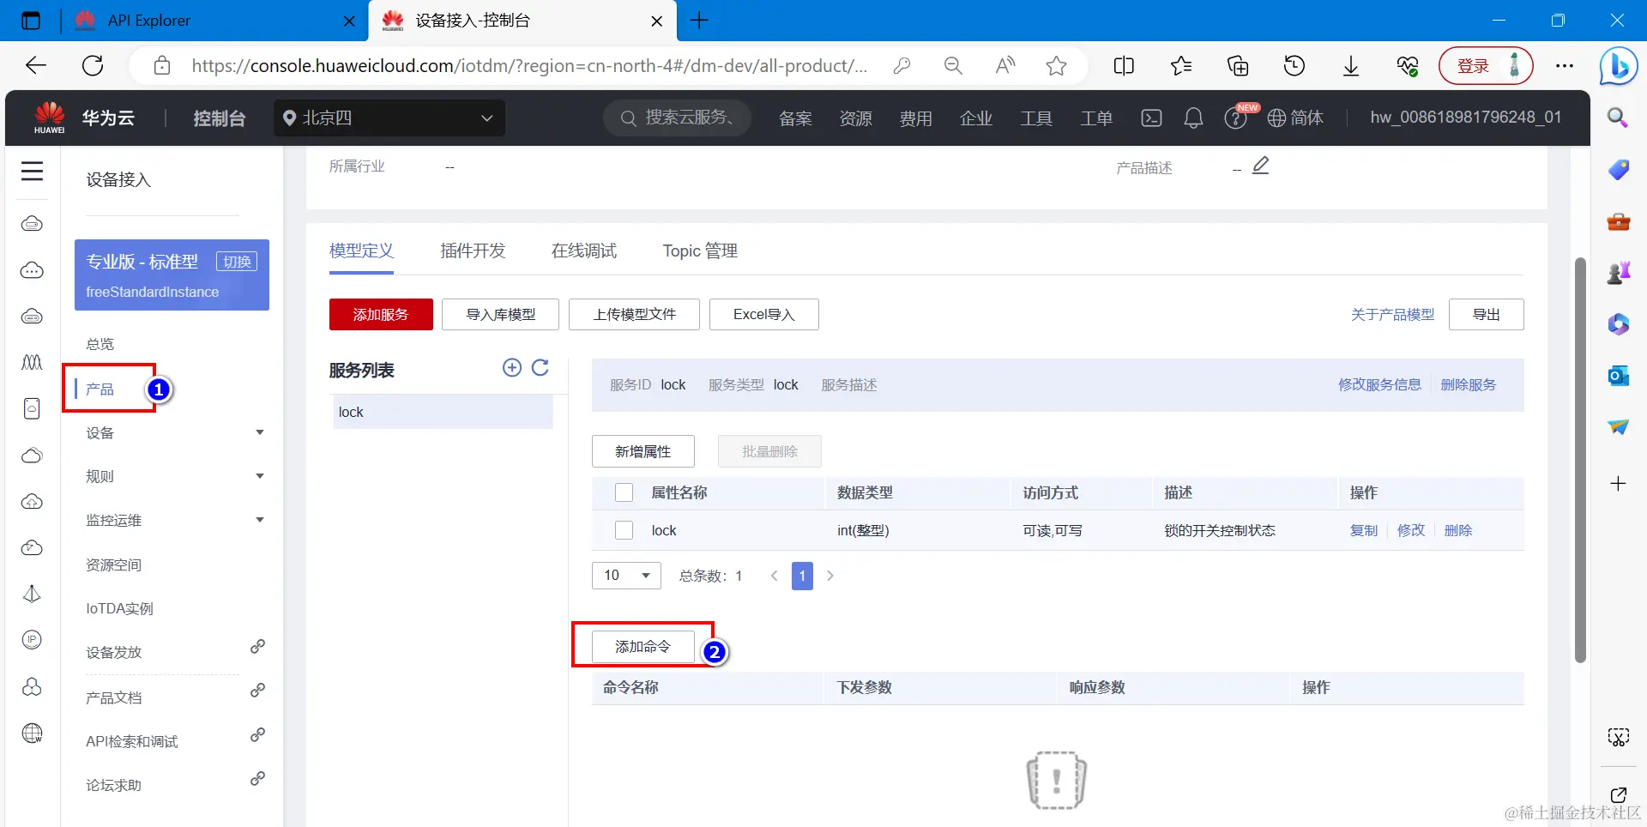Click 修改 for the lock property

click(x=1411, y=530)
